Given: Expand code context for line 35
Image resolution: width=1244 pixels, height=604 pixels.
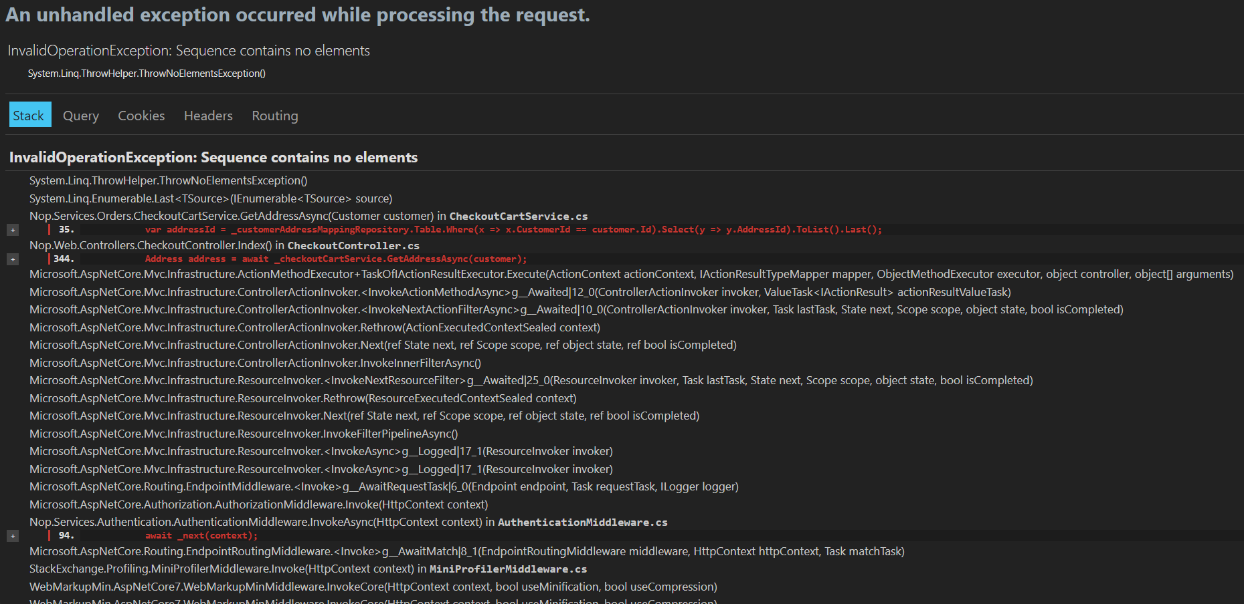Looking at the screenshot, I should pos(13,229).
